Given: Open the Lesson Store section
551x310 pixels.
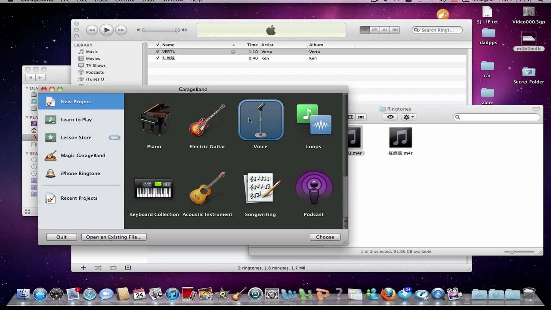Looking at the screenshot, I should [x=81, y=138].
